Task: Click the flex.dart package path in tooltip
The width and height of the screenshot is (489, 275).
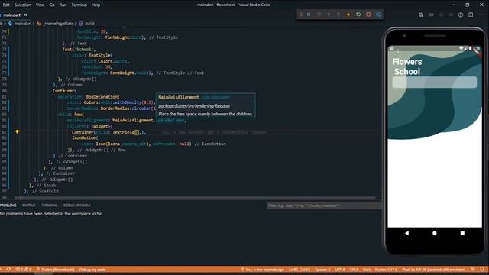Action: (194, 106)
